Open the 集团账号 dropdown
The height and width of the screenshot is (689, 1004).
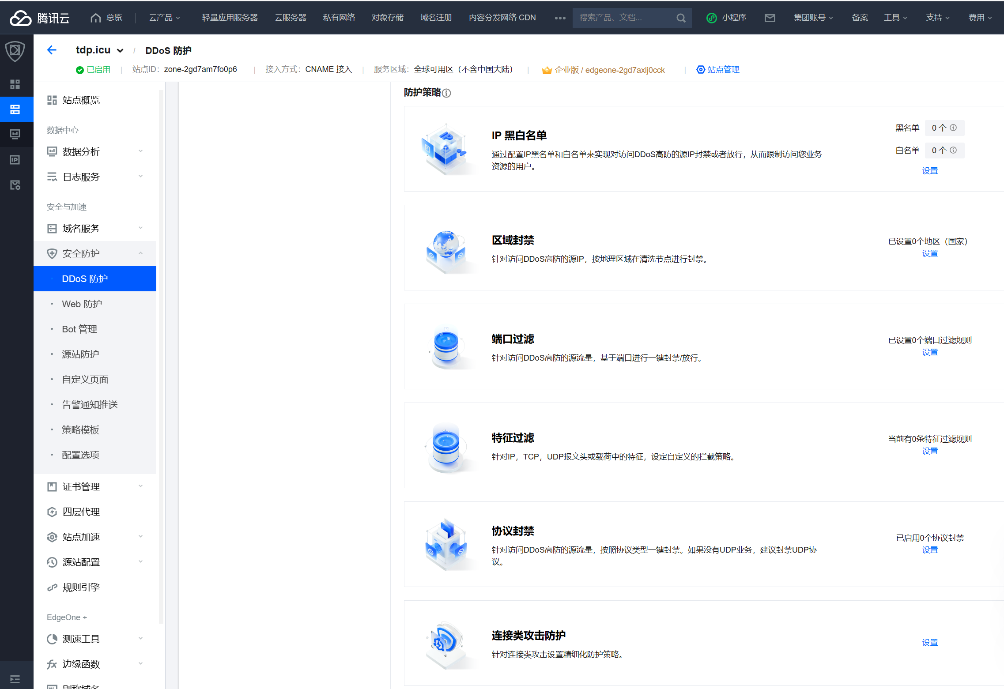[813, 18]
